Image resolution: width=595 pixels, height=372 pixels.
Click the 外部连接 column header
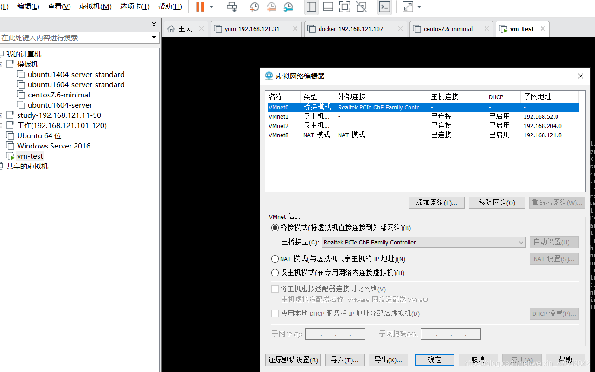(381, 96)
